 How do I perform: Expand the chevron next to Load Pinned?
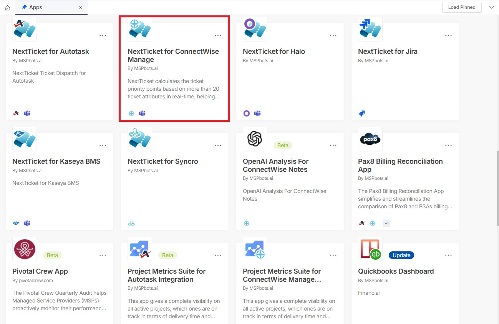click(x=491, y=7)
